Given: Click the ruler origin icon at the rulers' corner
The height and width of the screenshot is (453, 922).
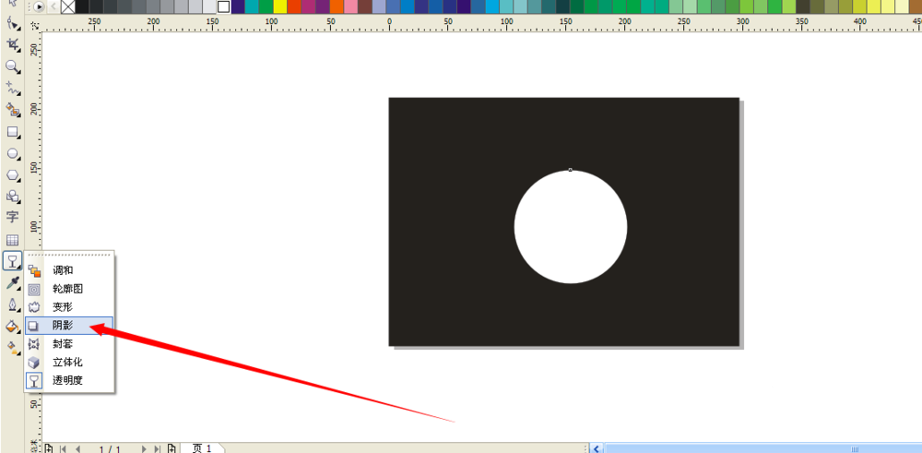Looking at the screenshot, I should click(x=35, y=25).
